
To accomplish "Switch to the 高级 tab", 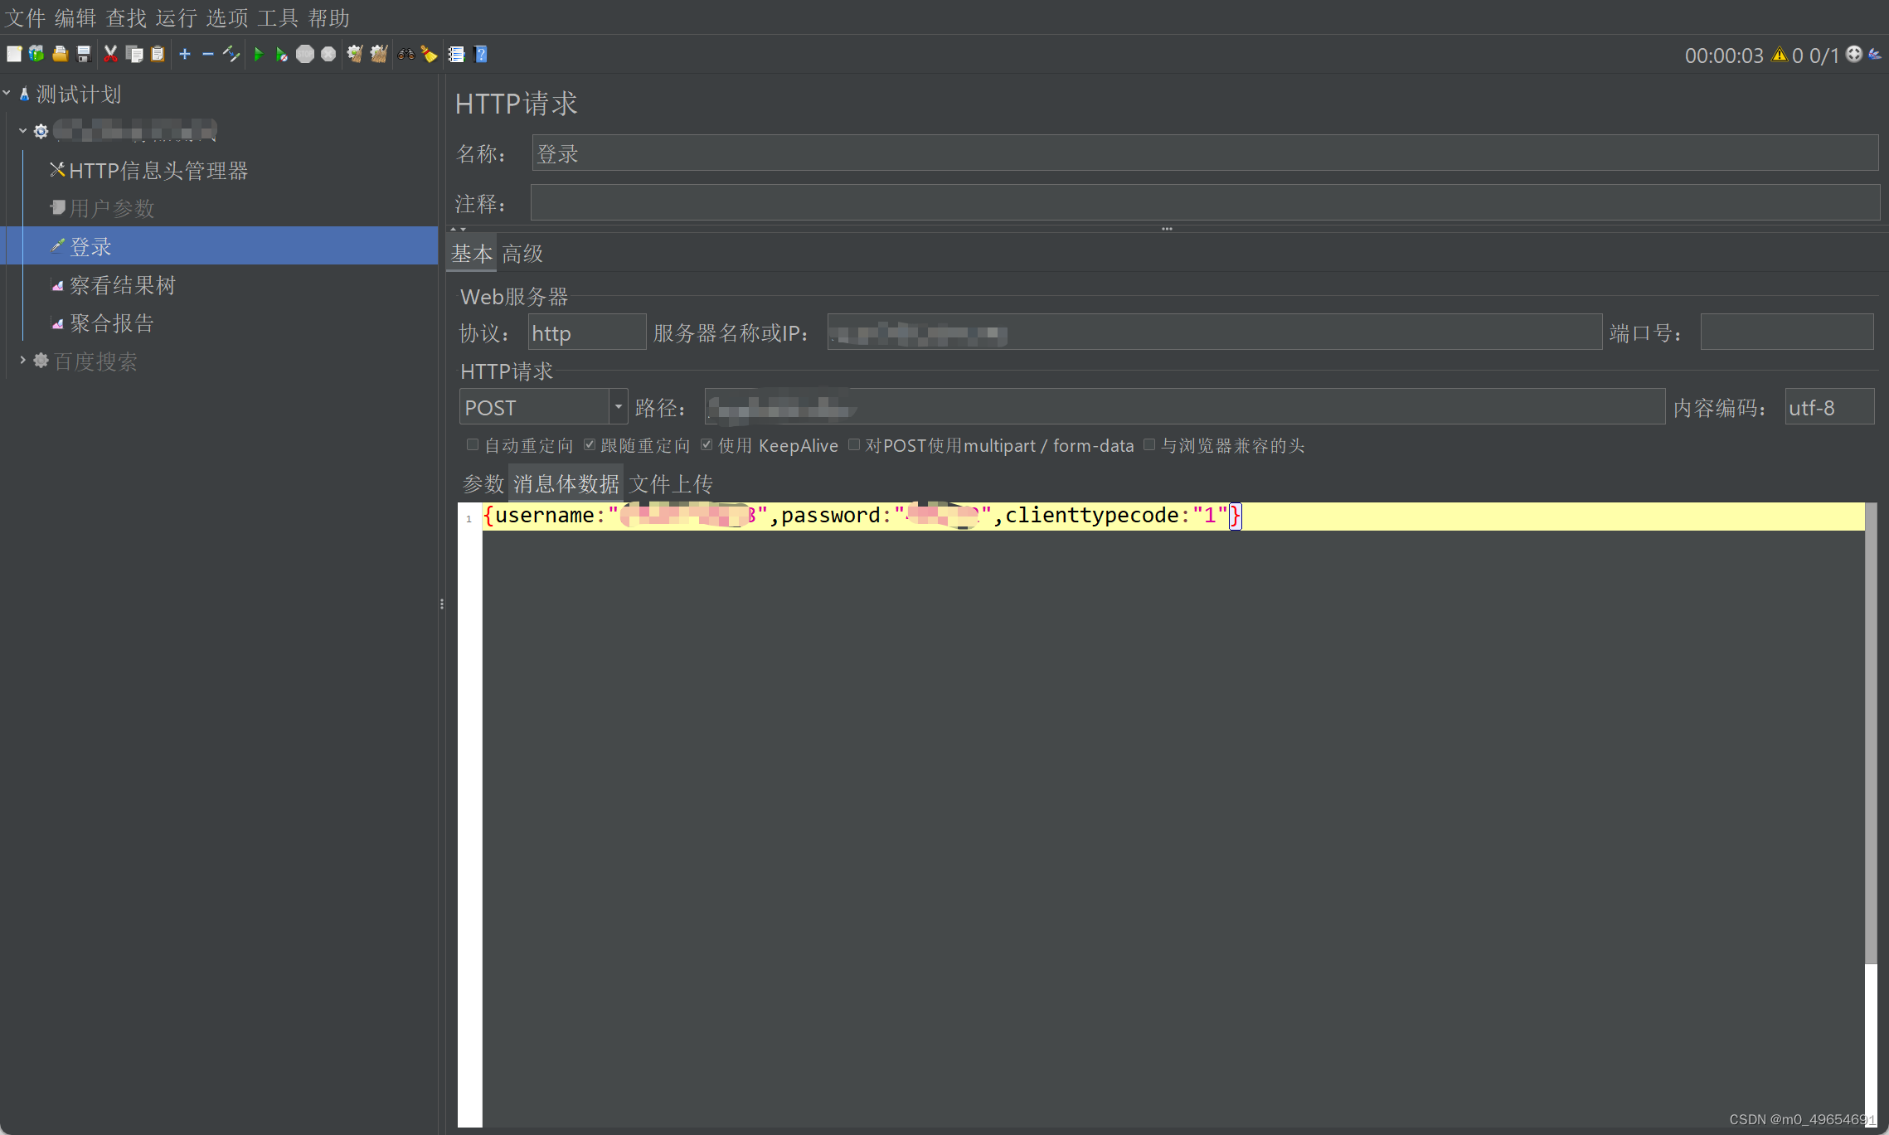I will (522, 254).
